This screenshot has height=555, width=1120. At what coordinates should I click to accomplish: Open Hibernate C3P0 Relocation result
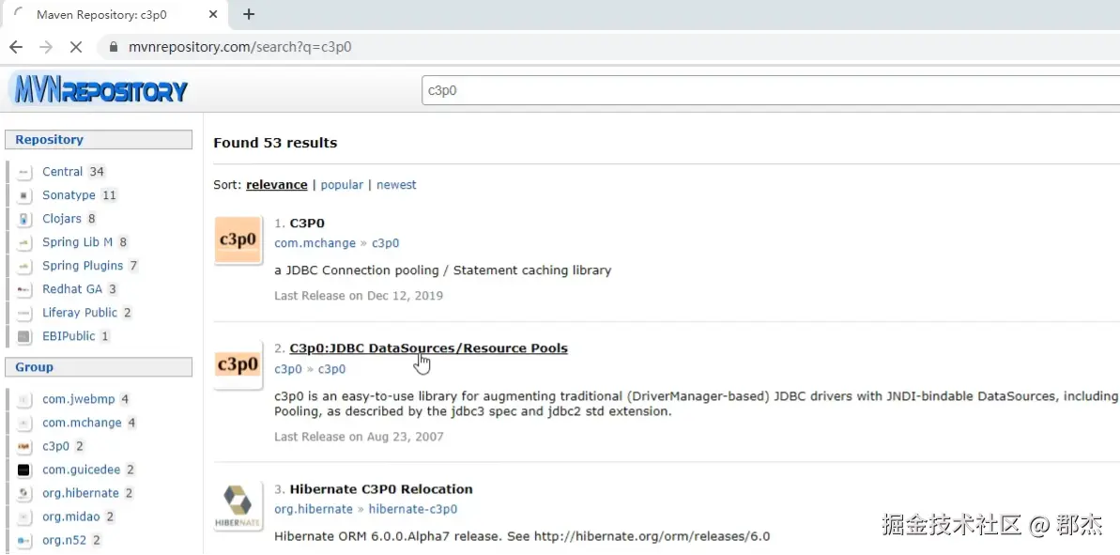[x=380, y=489]
